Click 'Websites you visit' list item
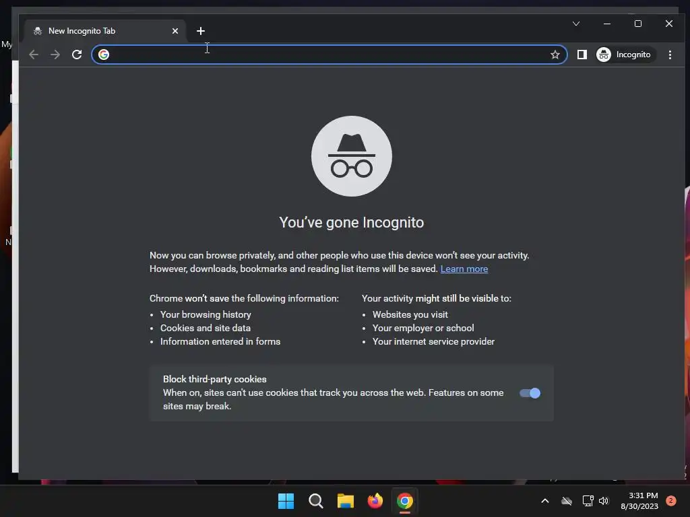690x517 pixels. coord(410,314)
